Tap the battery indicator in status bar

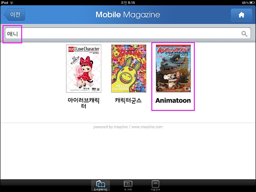coord(252,3)
